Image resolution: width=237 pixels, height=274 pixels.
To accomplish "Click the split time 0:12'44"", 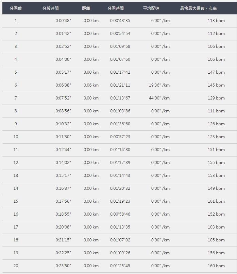I will (x=63, y=150).
